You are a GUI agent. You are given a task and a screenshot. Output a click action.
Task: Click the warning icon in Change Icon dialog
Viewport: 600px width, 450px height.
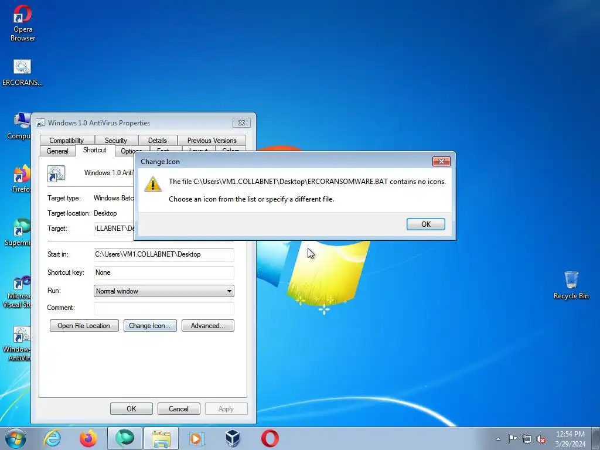[x=153, y=184]
